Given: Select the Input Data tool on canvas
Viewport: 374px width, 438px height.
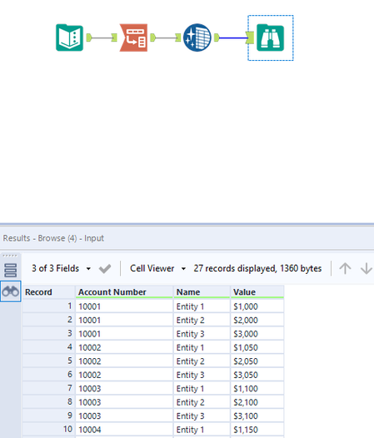Looking at the screenshot, I should [70, 37].
